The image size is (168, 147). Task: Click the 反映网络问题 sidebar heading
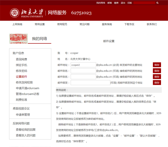pyautogui.click(x=21, y=123)
